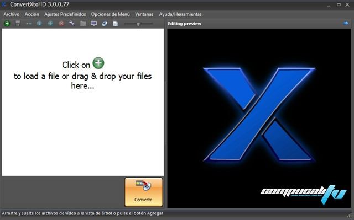The image size is (354, 220).
Task: Click the ConvertXtoHD title bar app icon
Action: [4, 4]
